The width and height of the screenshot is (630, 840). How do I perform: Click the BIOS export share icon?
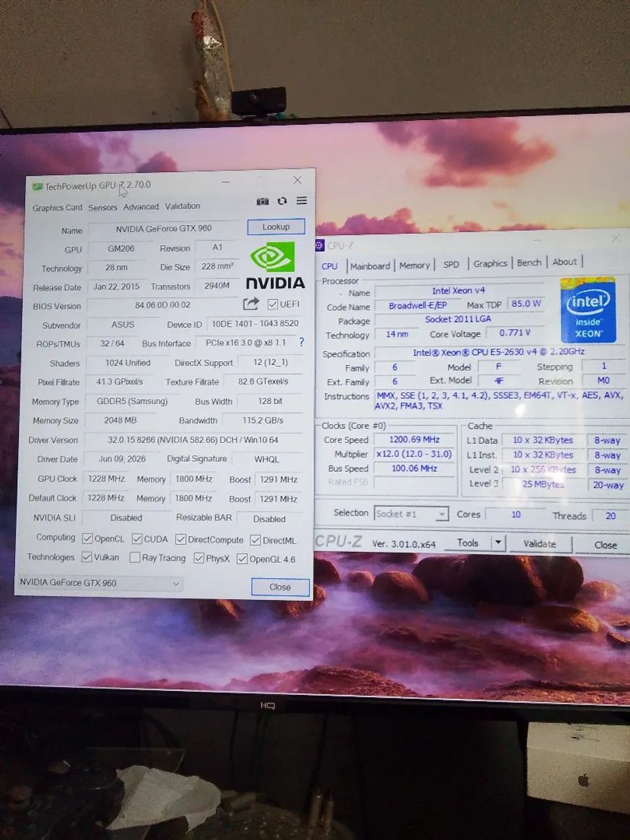[251, 304]
